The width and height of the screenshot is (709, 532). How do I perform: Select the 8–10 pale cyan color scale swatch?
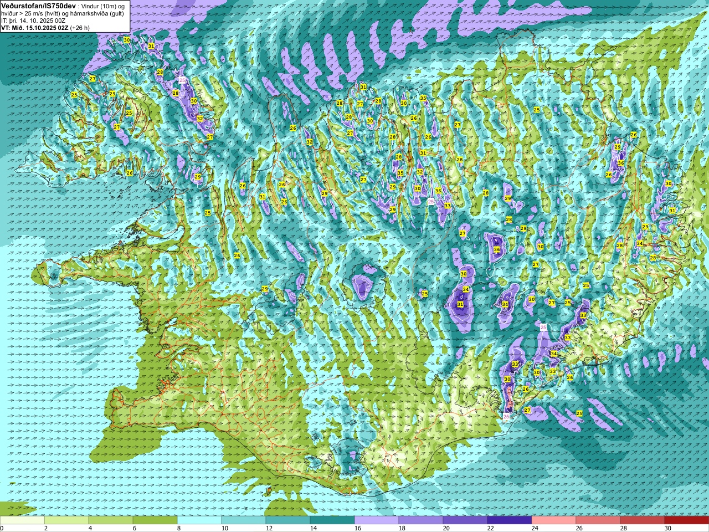pyautogui.click(x=199, y=520)
